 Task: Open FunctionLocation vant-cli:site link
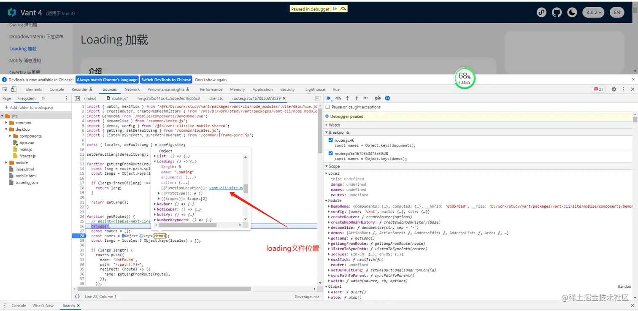pos(226,188)
